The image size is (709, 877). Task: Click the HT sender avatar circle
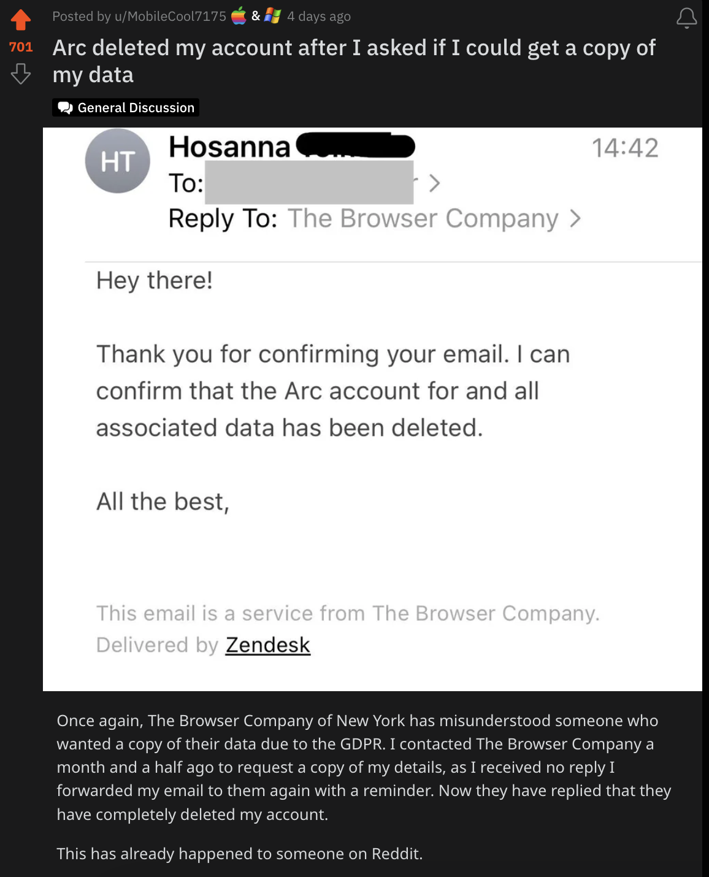point(118,161)
